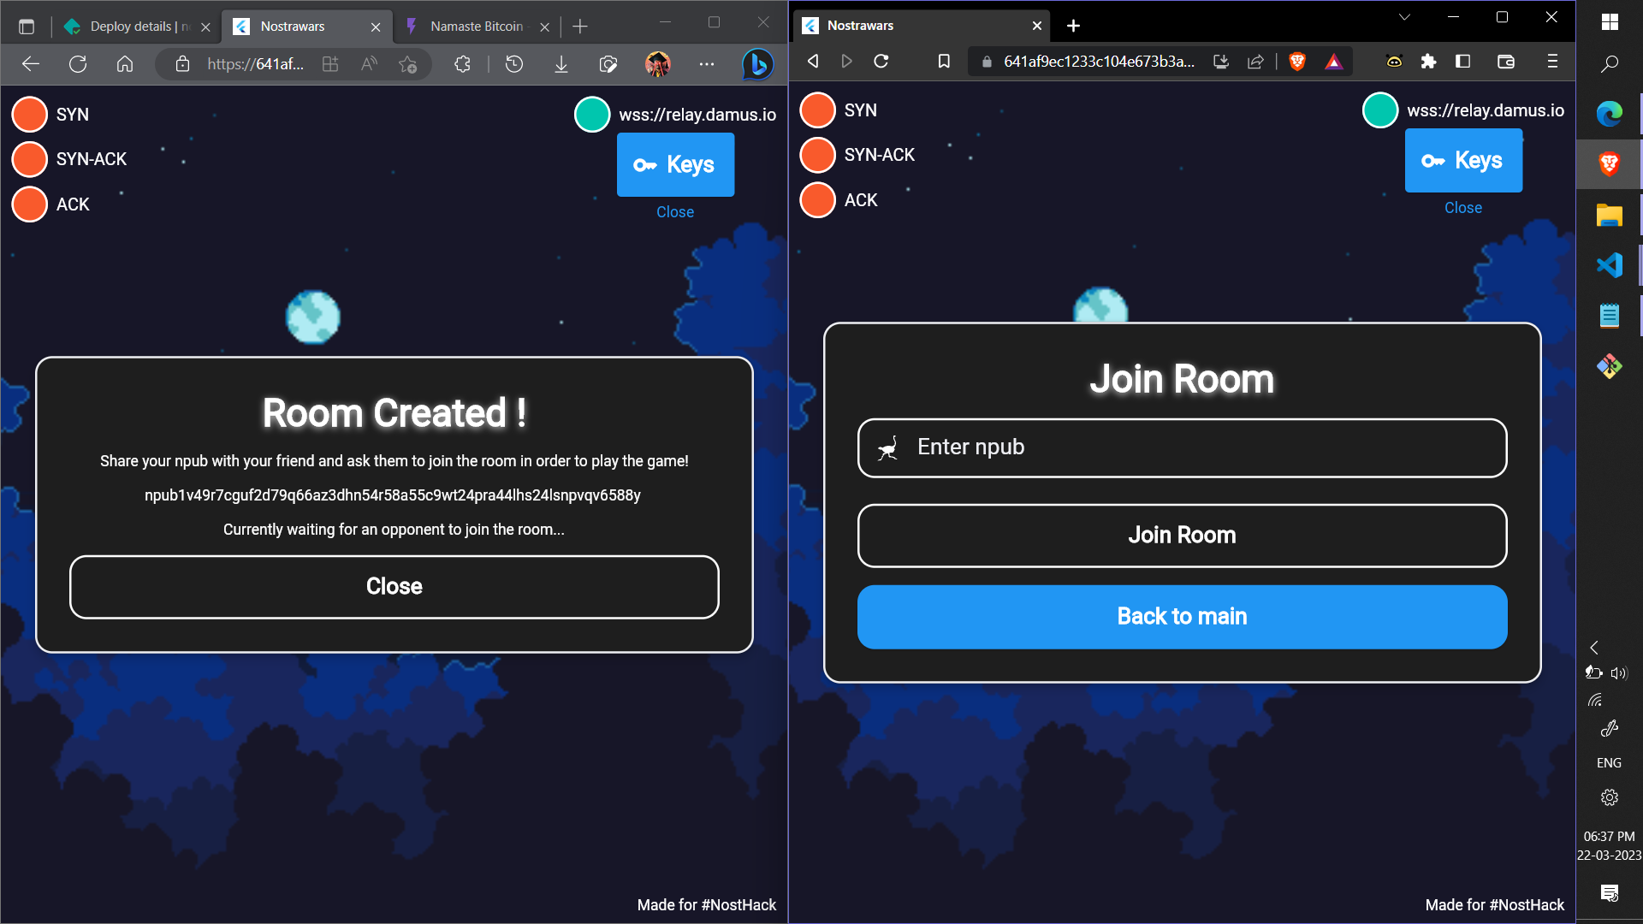Toggle Brave sidebar panel icon
This screenshot has height=924, width=1643.
coord(1463,62)
